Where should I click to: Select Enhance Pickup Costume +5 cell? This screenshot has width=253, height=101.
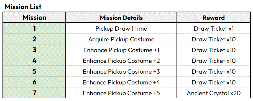tap(121, 93)
